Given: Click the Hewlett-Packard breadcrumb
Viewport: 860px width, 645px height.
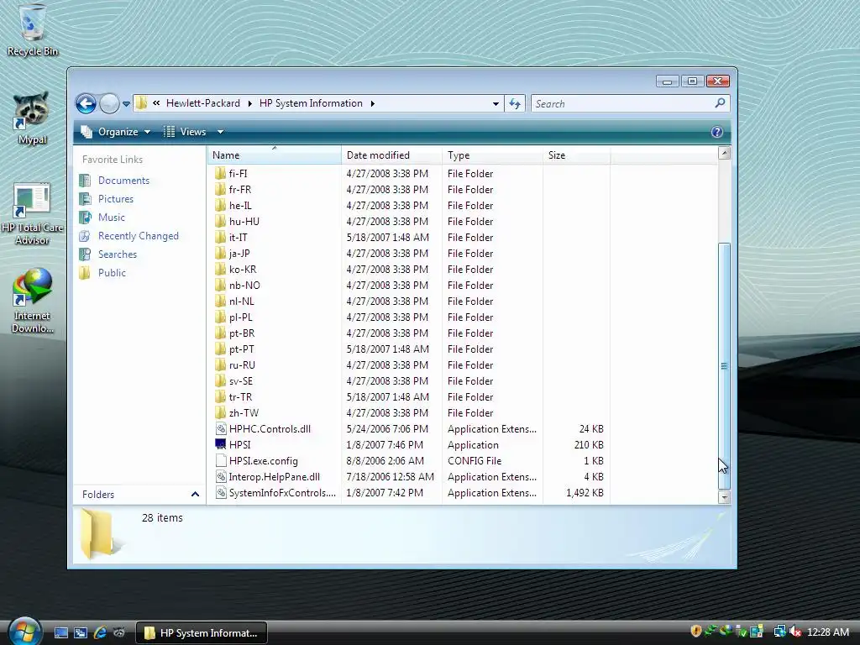Looking at the screenshot, I should pos(203,103).
